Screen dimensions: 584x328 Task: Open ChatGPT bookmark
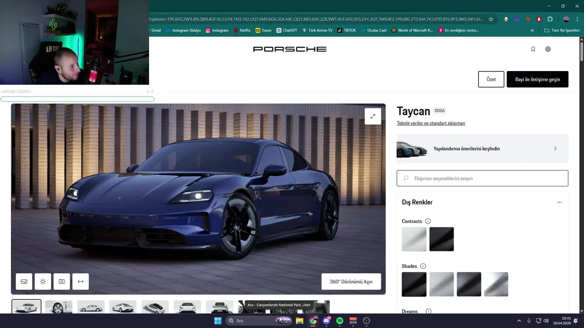pyautogui.click(x=287, y=31)
